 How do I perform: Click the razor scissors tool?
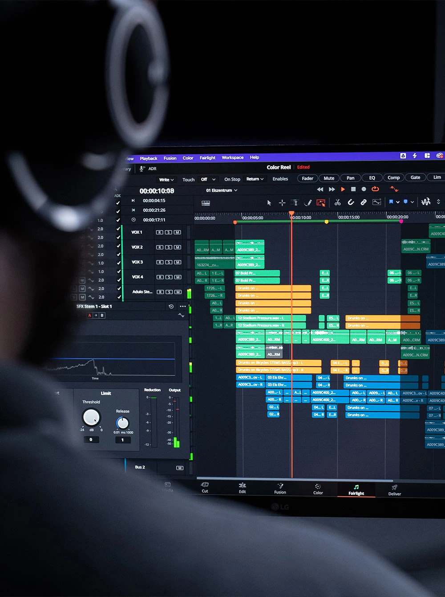[x=337, y=202]
